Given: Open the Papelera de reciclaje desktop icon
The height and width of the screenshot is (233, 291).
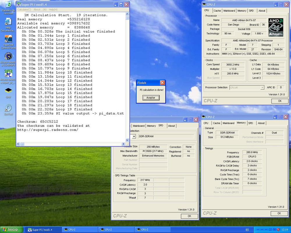Looking at the screenshot, I should (8, 8).
